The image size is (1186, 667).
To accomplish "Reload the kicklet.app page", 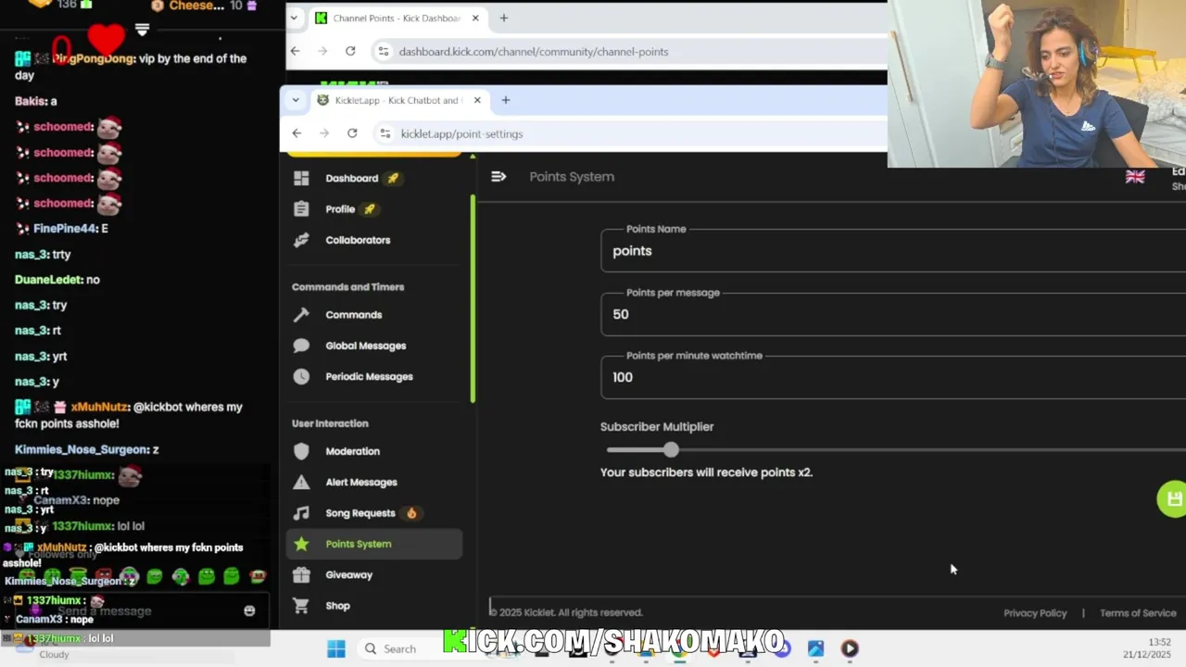I will pos(352,133).
